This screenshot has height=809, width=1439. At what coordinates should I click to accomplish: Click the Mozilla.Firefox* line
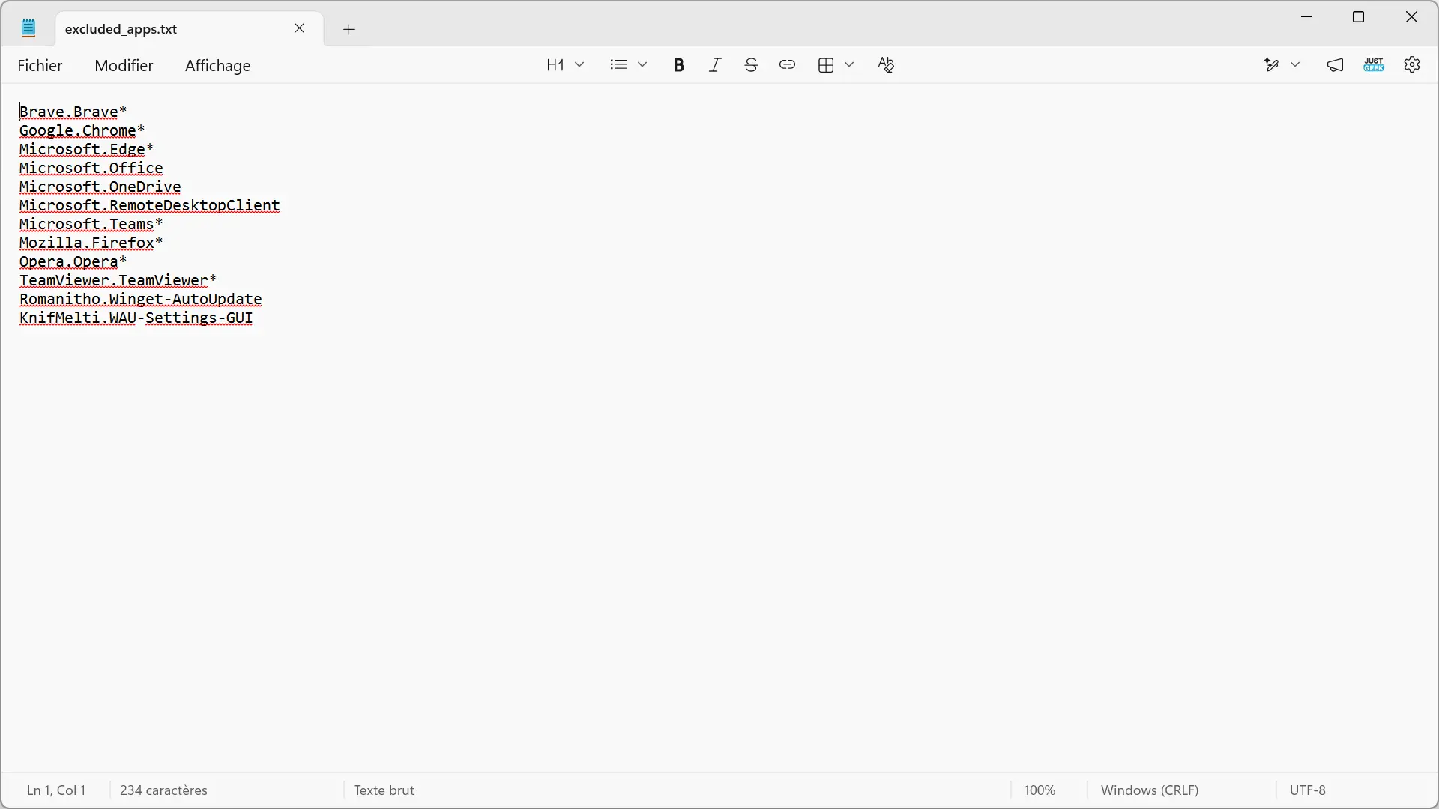[x=91, y=243]
